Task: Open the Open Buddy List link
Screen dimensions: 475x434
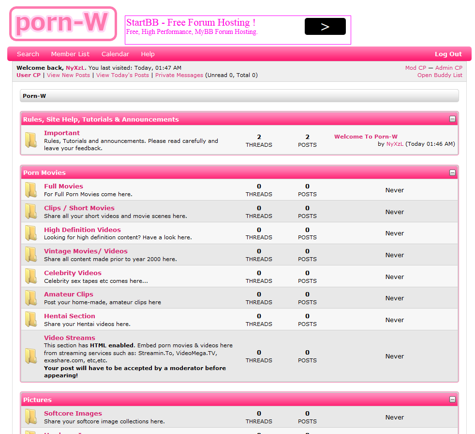Action: [440, 75]
